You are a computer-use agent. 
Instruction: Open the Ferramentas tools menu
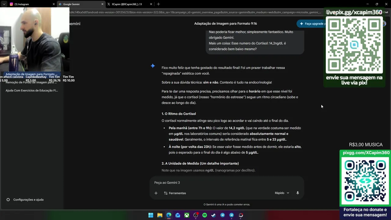tap(175, 193)
